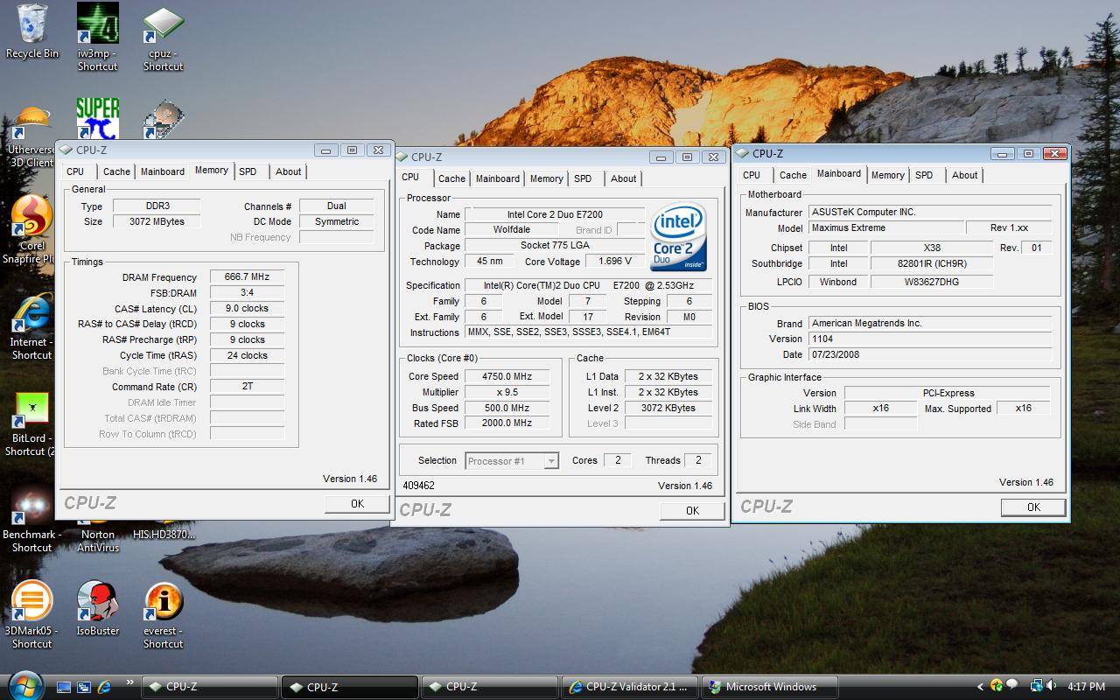The height and width of the screenshot is (700, 1120).
Task: Show hidden system tray icons
Action: point(981,687)
